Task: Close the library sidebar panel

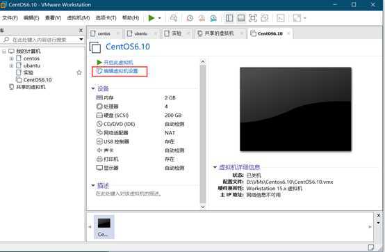Action: coord(81,30)
